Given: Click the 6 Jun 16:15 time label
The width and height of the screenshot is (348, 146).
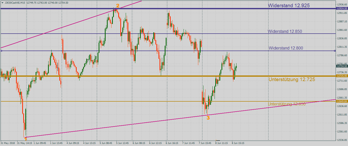Looking at the screenshot, I should [172, 143].
